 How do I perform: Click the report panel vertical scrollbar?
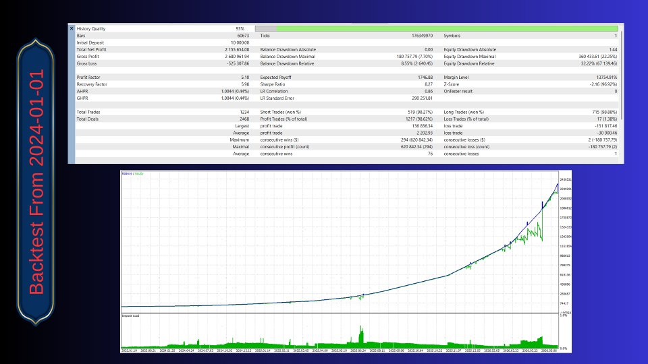coord(621,74)
